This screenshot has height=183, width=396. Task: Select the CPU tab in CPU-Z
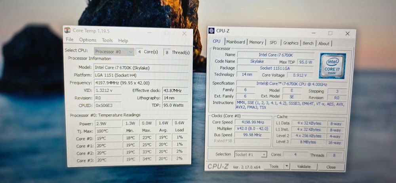(x=217, y=41)
